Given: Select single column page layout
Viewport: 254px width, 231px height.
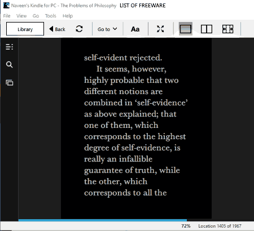Looking at the screenshot, I should [x=186, y=29].
